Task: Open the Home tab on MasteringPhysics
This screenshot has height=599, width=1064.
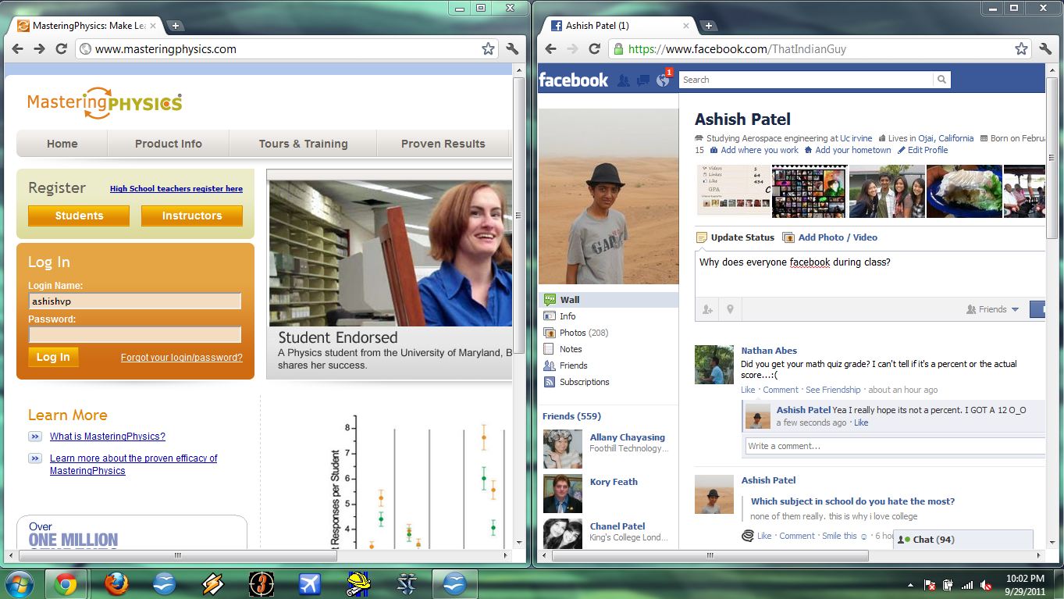Action: 62,144
